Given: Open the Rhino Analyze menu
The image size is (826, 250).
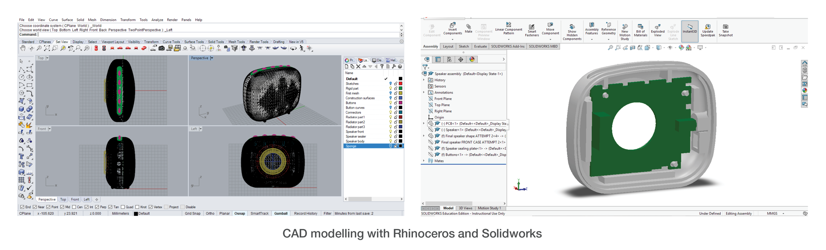Looking at the screenshot, I should pyautogui.click(x=157, y=20).
